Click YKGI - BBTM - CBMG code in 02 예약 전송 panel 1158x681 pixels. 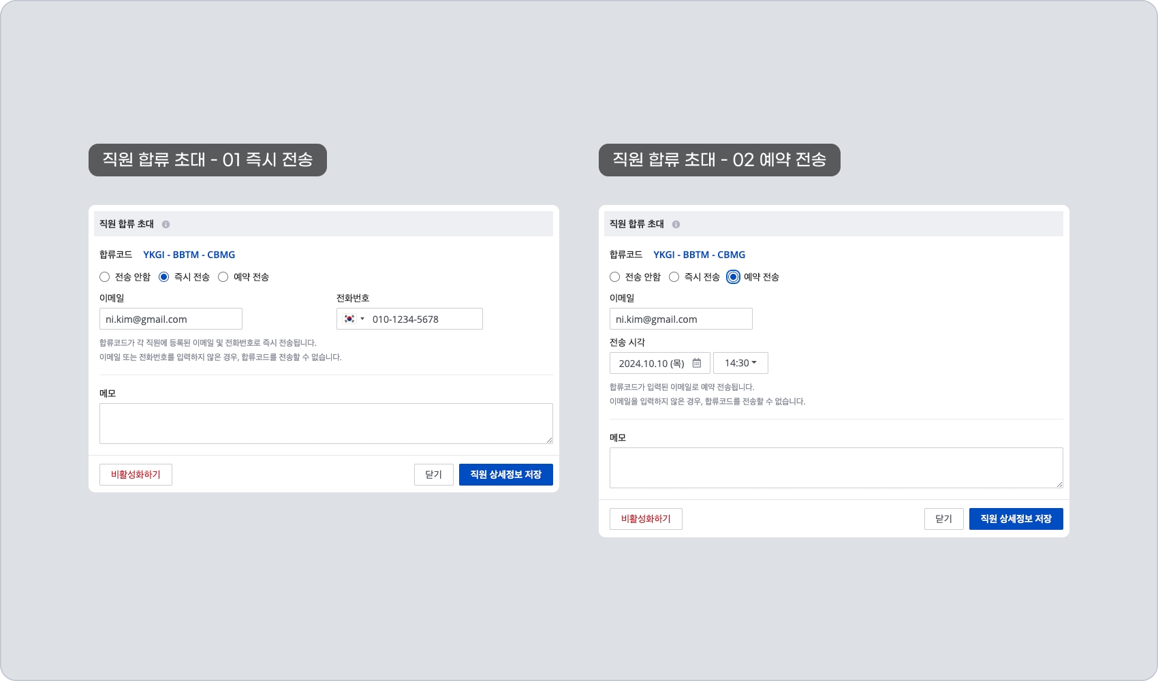(699, 255)
